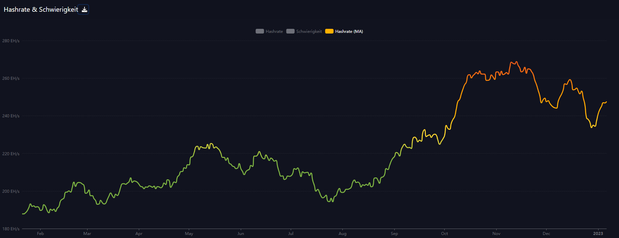The height and width of the screenshot is (238, 619).
Task: Click the Nov label on the time axis
Action: click(x=496, y=234)
